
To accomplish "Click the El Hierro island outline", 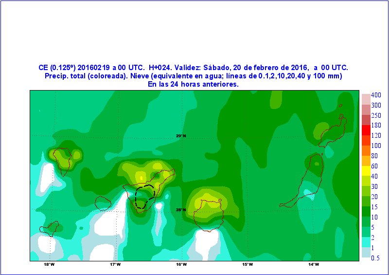I will [x=50, y=229].
